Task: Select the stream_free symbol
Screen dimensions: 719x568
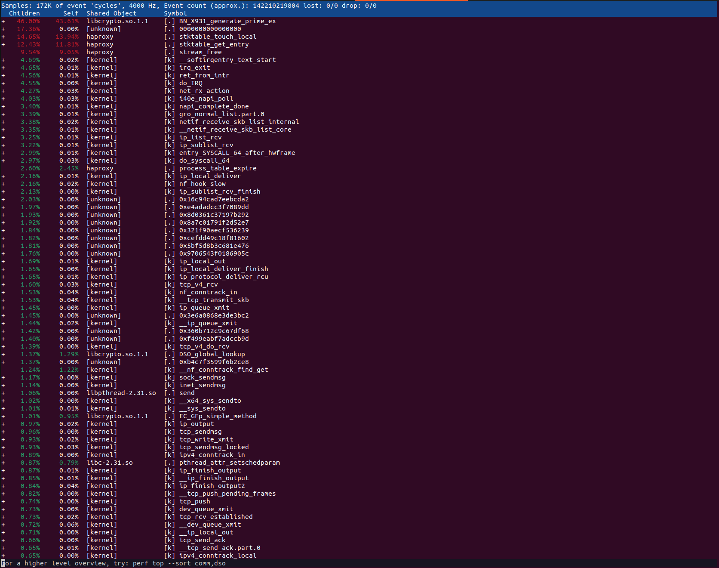Action: click(x=200, y=52)
